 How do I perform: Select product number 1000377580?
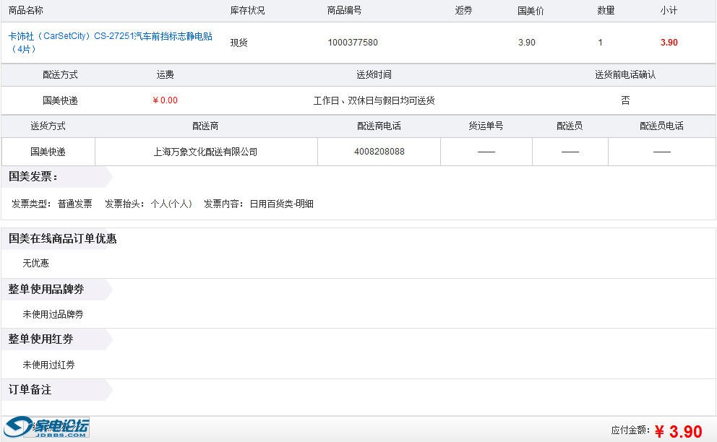coord(353,43)
